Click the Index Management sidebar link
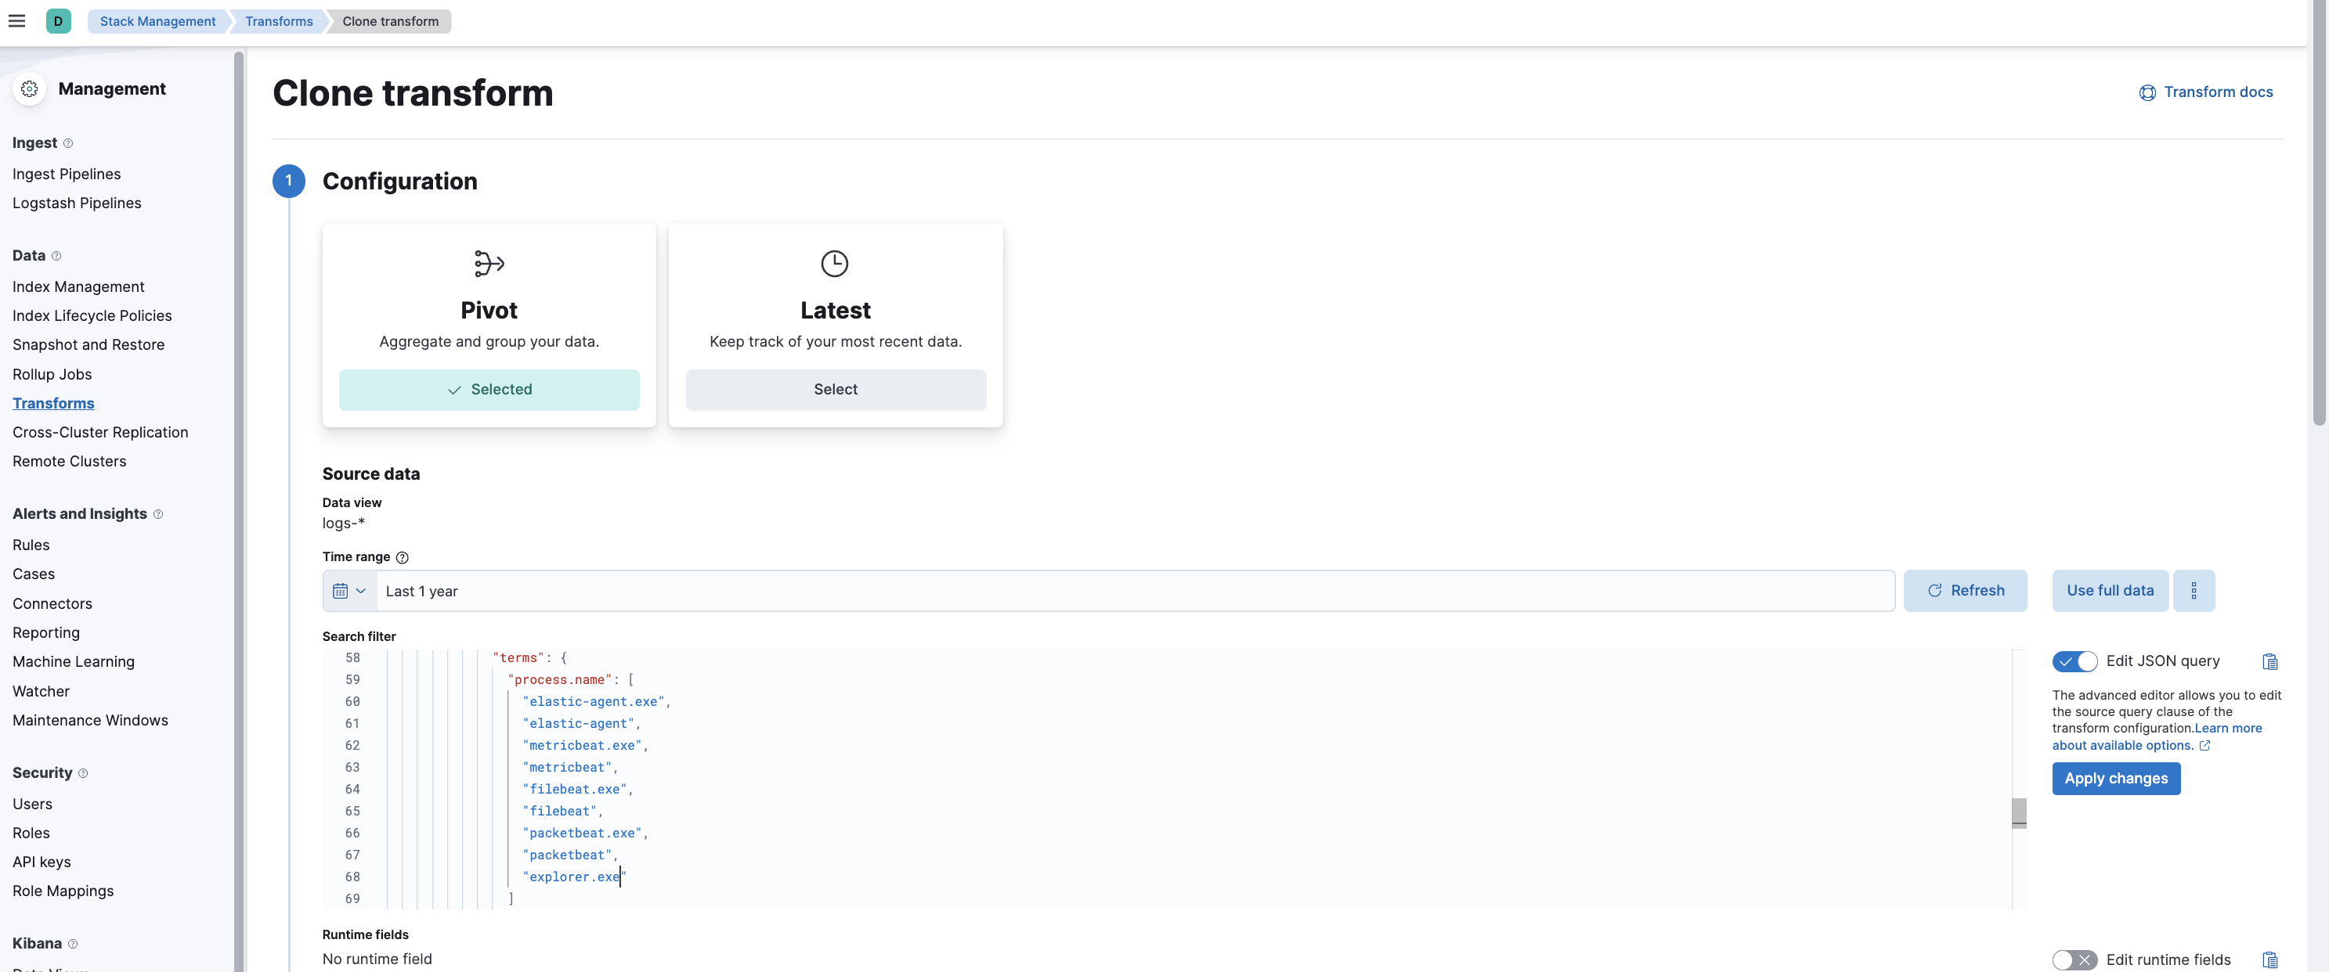Screen dimensions: 2329x972 pyautogui.click(x=79, y=286)
